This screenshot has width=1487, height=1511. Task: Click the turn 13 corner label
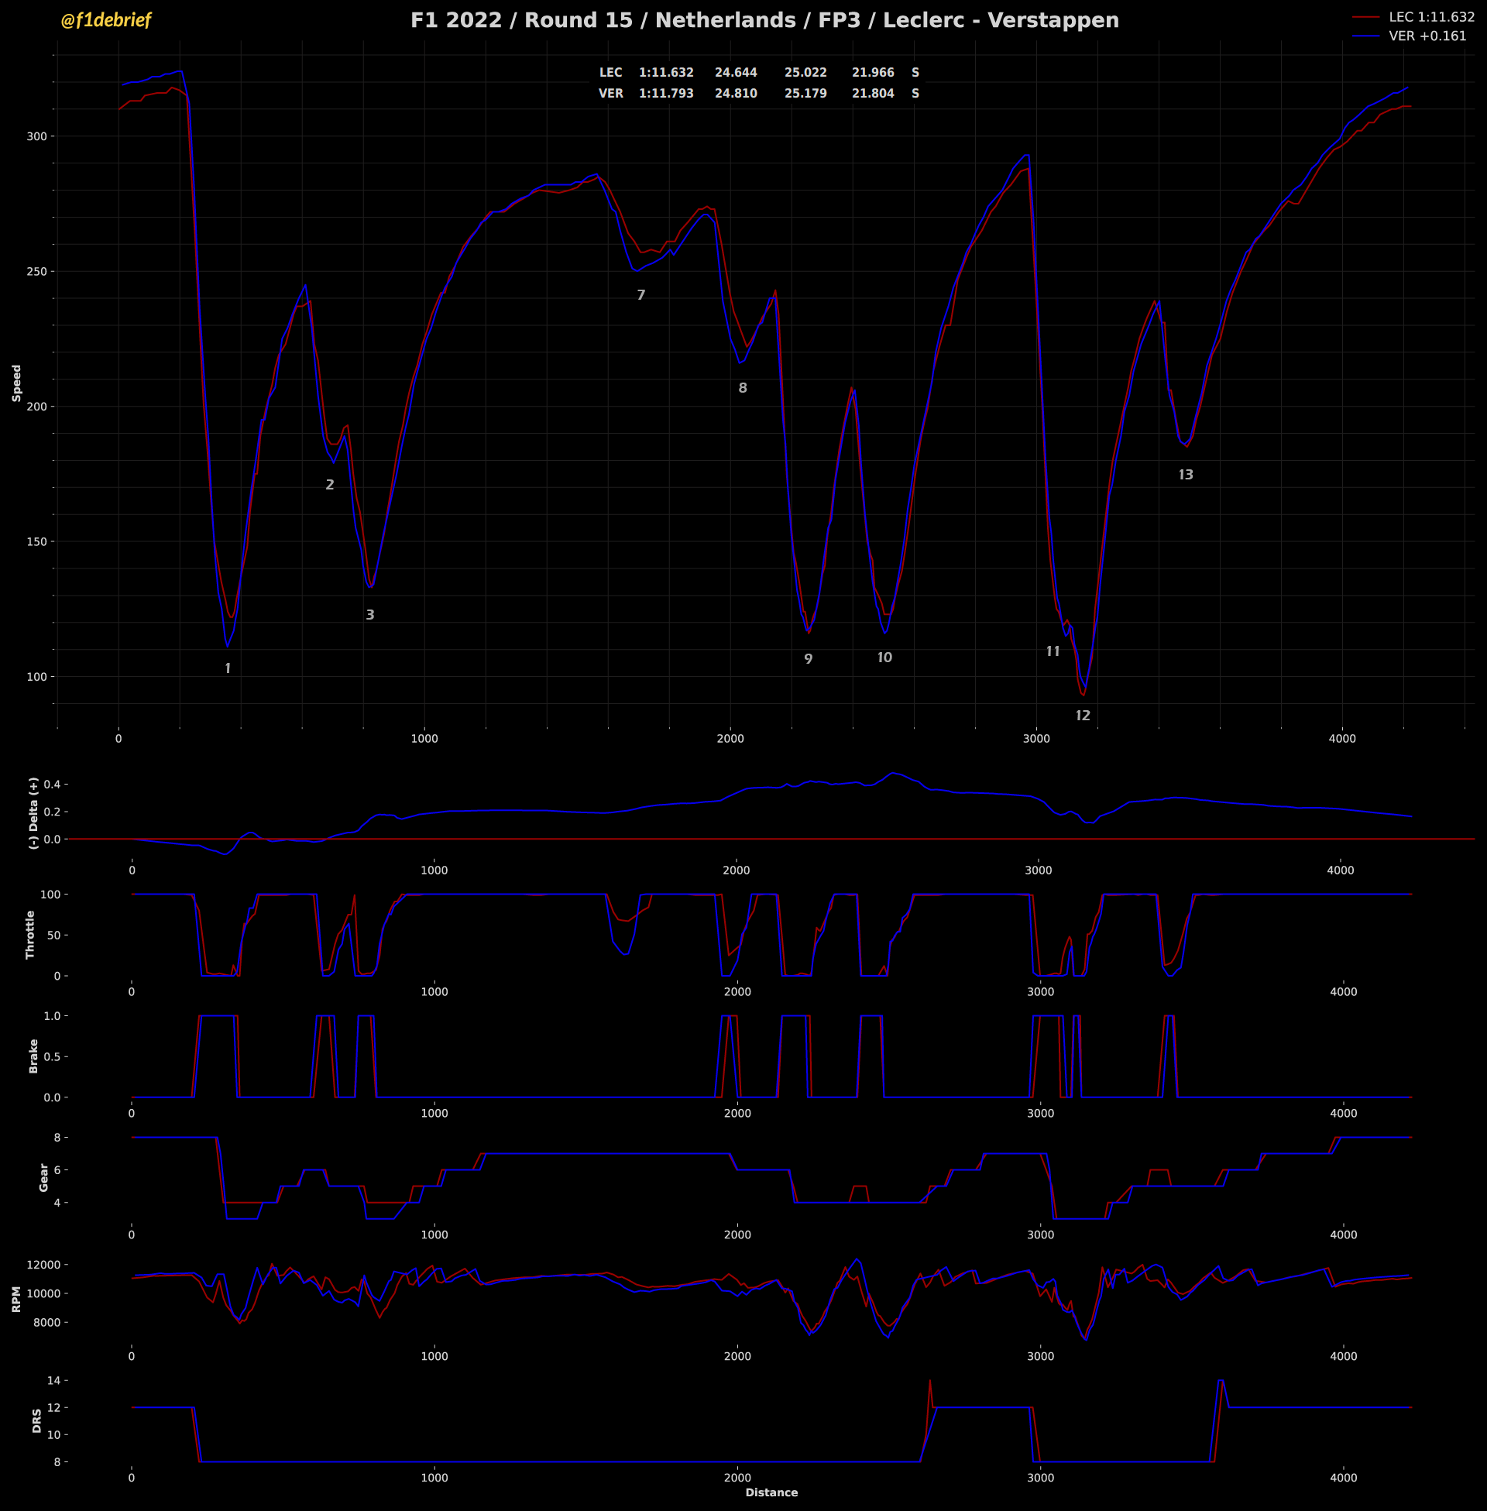1186,476
